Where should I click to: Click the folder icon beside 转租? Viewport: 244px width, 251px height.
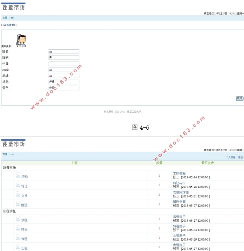[18, 228]
